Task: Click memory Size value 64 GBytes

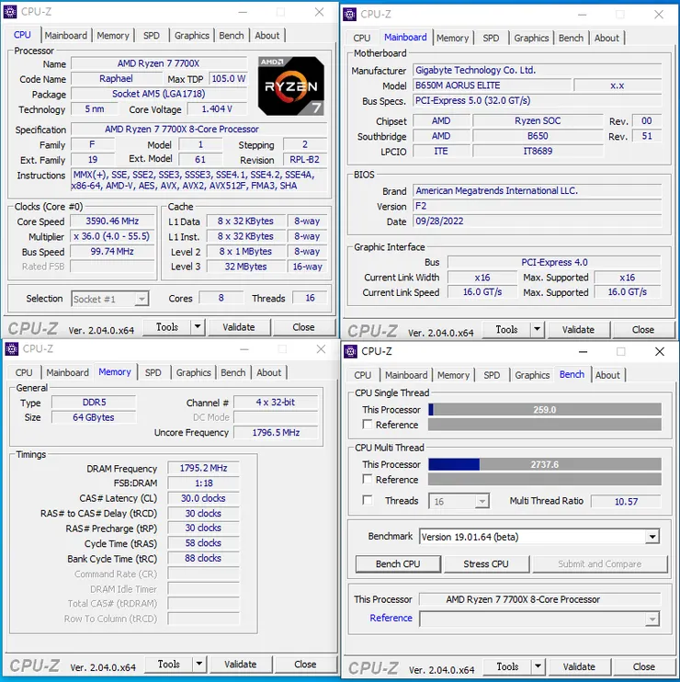Action: coord(94,417)
